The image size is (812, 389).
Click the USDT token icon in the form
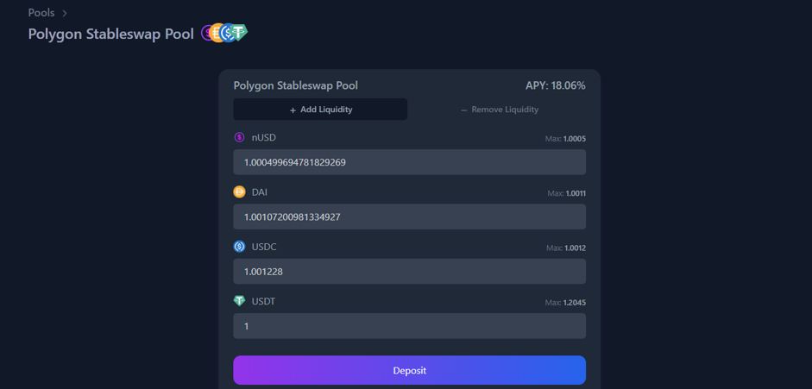239,301
